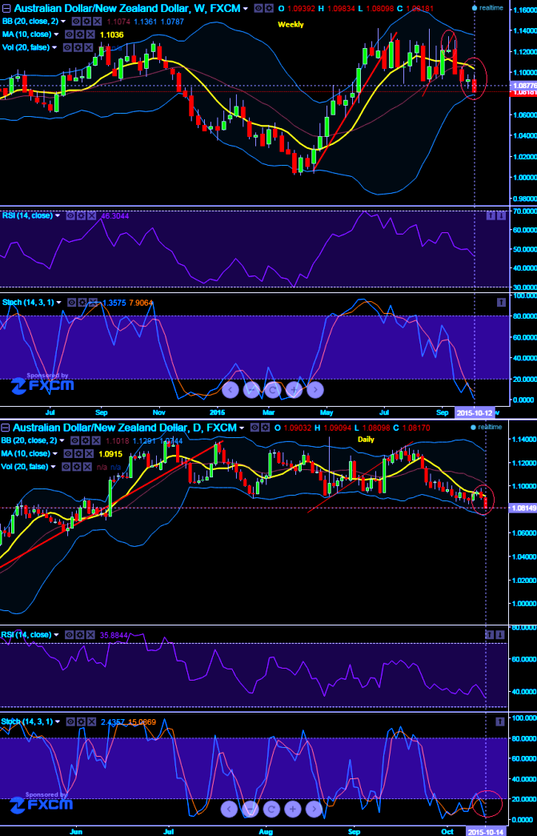Image resolution: width=537 pixels, height=836 pixels.
Task: Hide Bollinger Bands on weekly chart
Action: 76,21
